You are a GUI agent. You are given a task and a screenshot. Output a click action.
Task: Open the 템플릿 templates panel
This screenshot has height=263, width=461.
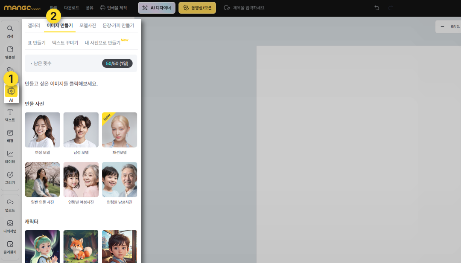pyautogui.click(x=10, y=52)
